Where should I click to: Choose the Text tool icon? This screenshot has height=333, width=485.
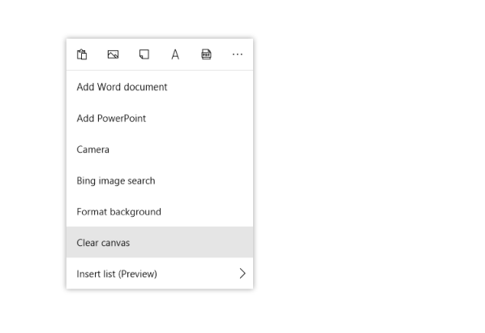[x=175, y=54]
